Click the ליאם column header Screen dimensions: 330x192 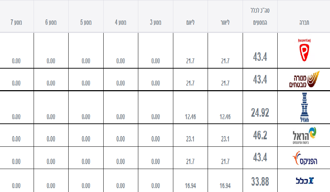pyautogui.click(x=190, y=23)
